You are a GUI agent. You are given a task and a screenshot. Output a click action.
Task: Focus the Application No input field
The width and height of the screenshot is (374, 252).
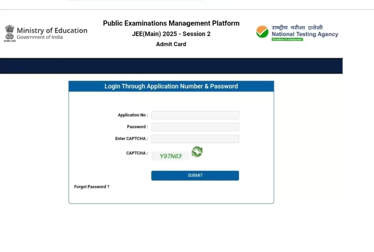tap(195, 115)
